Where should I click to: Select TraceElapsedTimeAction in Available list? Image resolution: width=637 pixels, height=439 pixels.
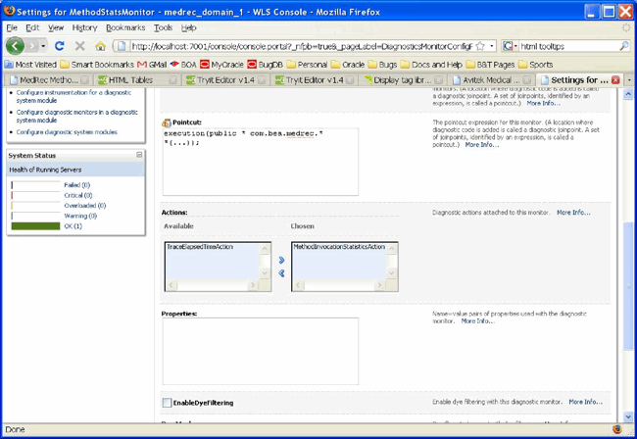tap(200, 247)
